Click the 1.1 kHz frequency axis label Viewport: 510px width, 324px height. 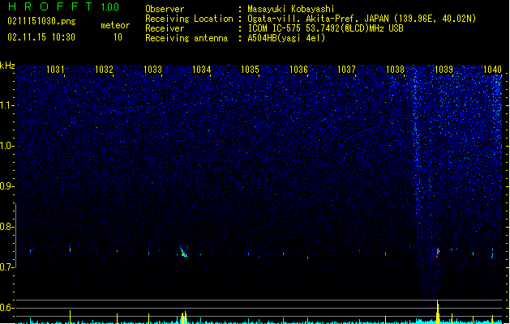coord(6,105)
